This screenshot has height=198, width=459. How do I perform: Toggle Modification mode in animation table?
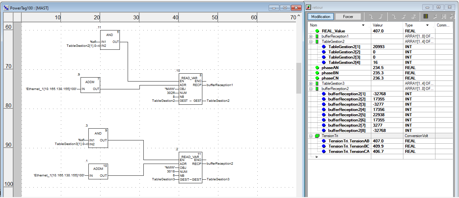[321, 17]
